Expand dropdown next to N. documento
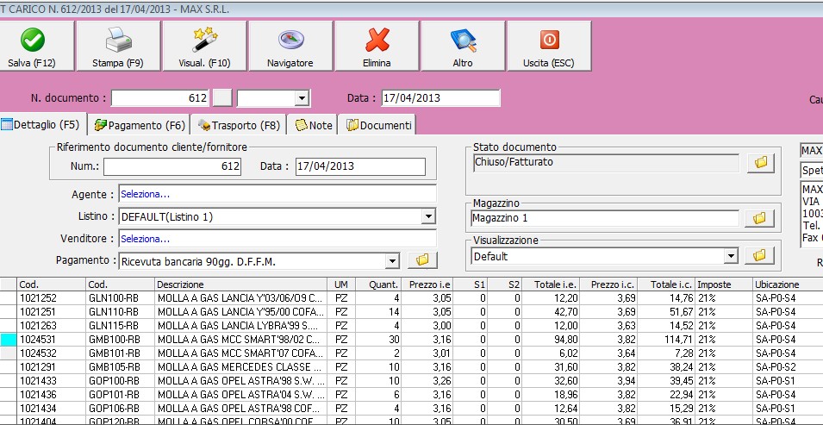The image size is (823, 425). 302,98
